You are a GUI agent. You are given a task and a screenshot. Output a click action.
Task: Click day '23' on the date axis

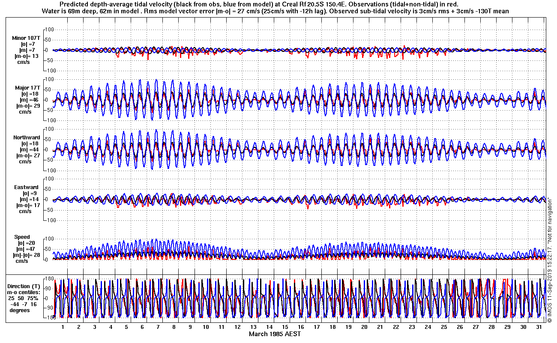point(412,327)
